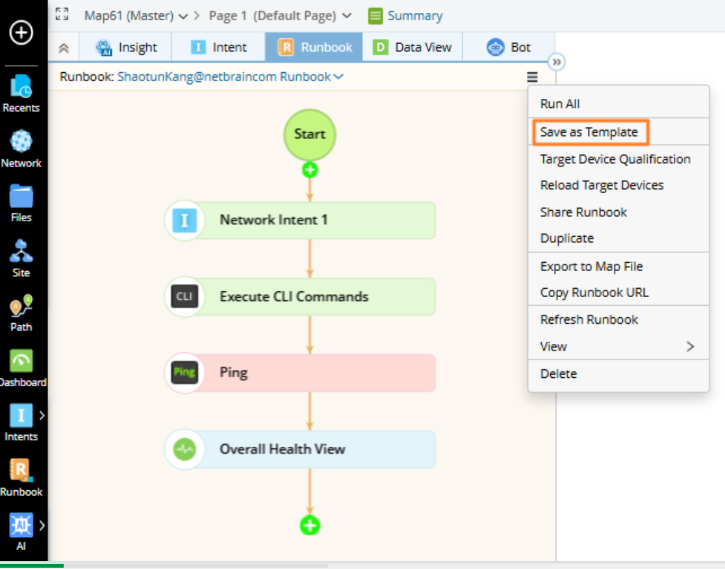Screen dimensions: 725x569
Task: Switch to the Intent tab
Action: pos(218,47)
